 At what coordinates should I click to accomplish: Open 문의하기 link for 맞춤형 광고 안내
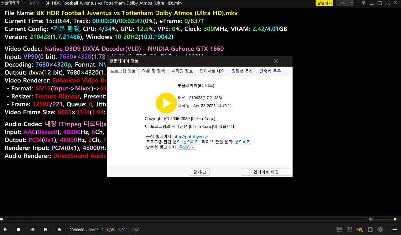[187, 147]
